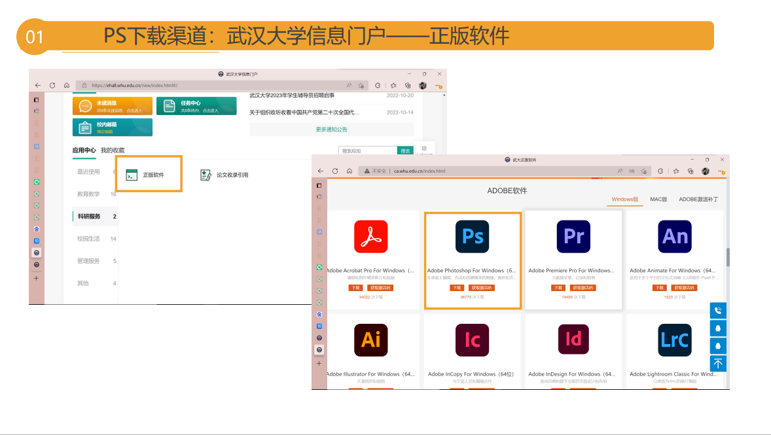Select the Adobe Animate An icon

(x=675, y=236)
